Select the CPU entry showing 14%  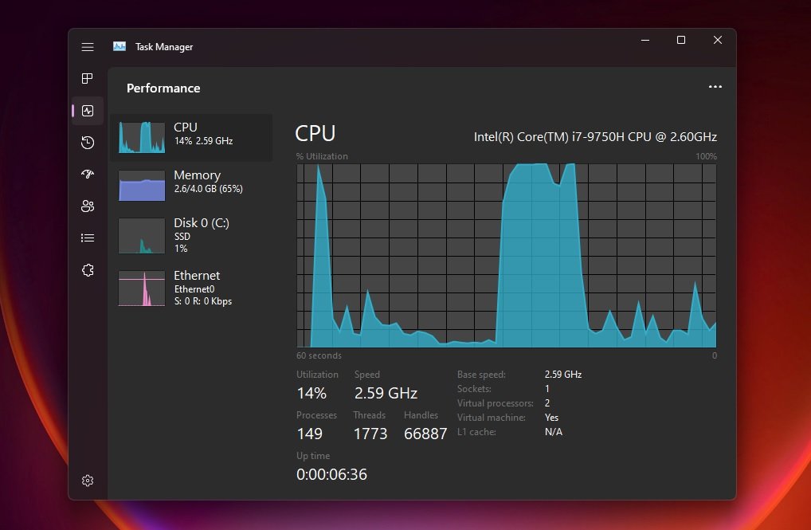click(x=191, y=135)
